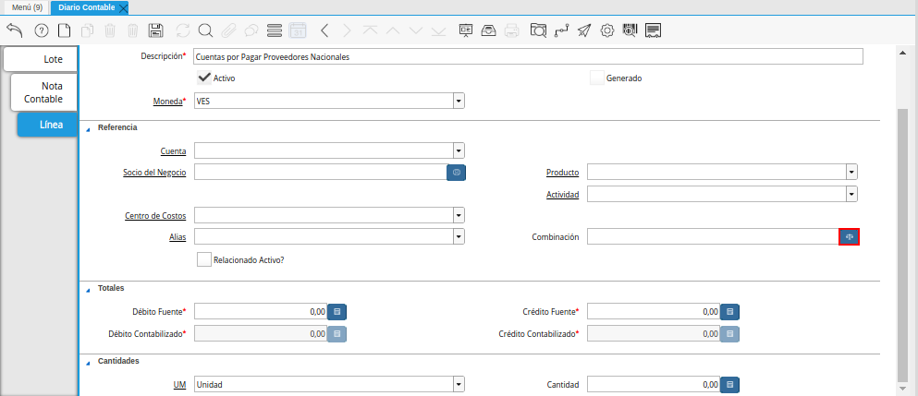Click the Socio del Negocio lookup button
This screenshot has height=396, width=918.
click(456, 172)
